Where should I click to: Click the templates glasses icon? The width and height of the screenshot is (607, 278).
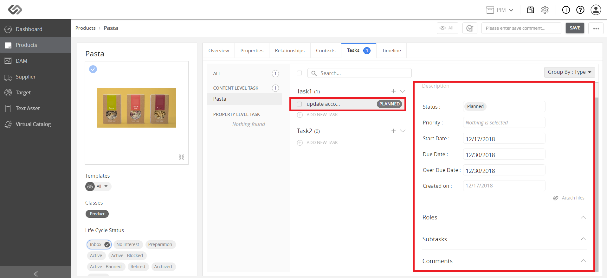pyautogui.click(x=90, y=186)
